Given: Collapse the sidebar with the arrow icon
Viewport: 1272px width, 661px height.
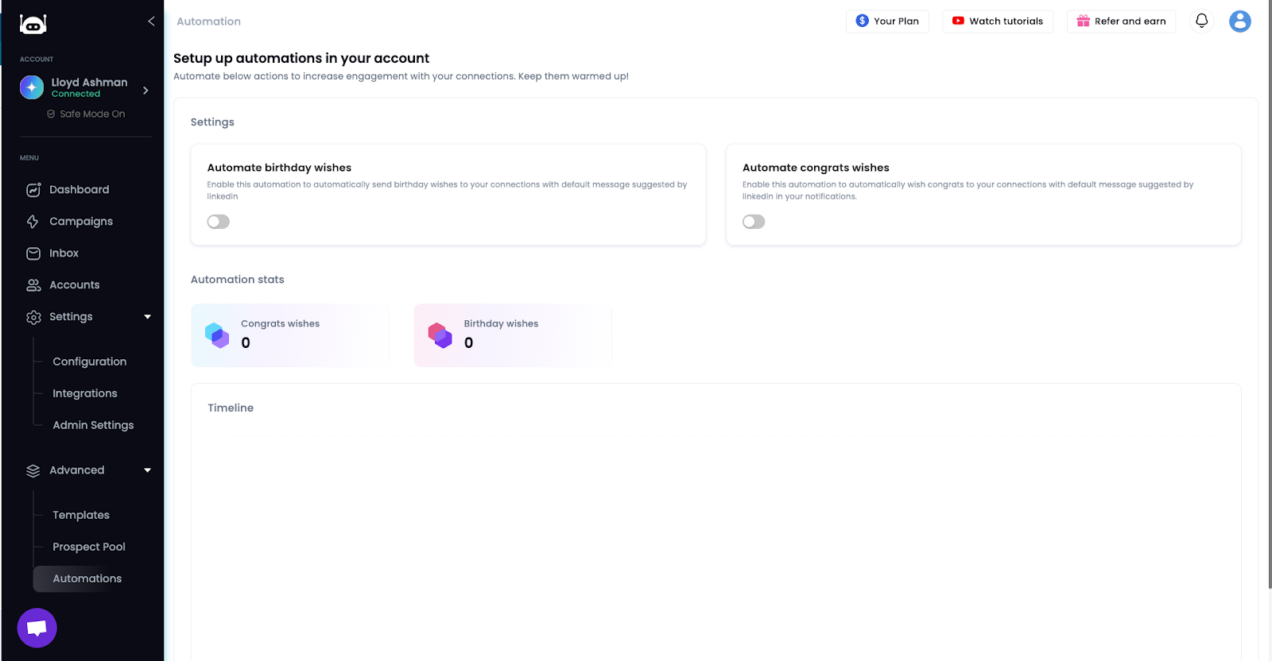Looking at the screenshot, I should [151, 21].
